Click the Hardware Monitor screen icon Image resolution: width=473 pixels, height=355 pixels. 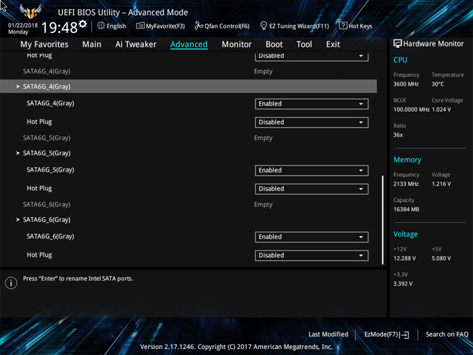point(397,43)
